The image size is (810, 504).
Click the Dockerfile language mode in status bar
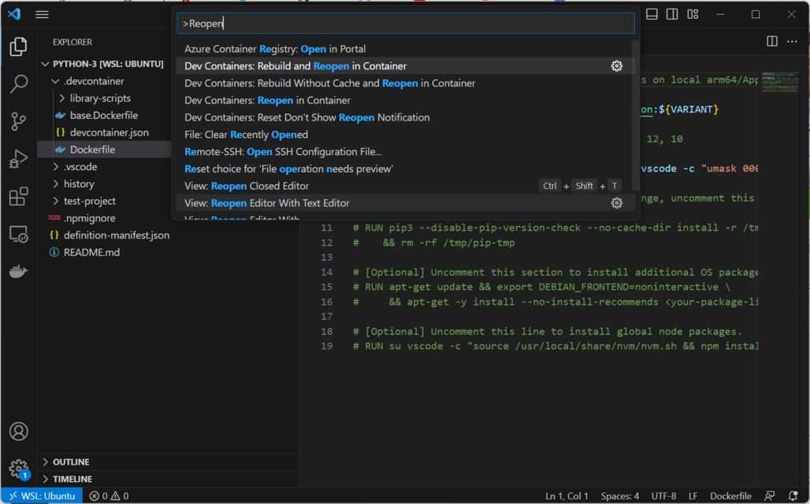[730, 496]
